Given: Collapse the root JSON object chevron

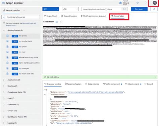Looking at the screenshot, I should click(45, 90).
